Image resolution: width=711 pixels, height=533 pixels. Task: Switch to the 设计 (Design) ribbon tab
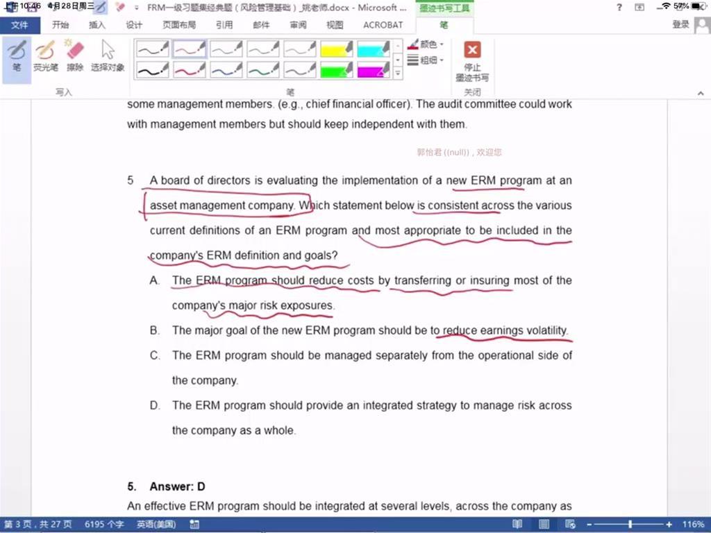pos(134,25)
